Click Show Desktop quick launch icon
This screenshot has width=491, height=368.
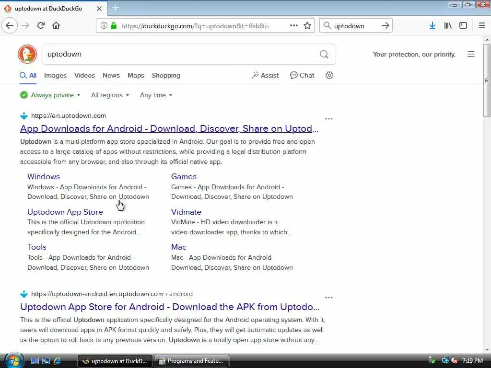(35, 361)
